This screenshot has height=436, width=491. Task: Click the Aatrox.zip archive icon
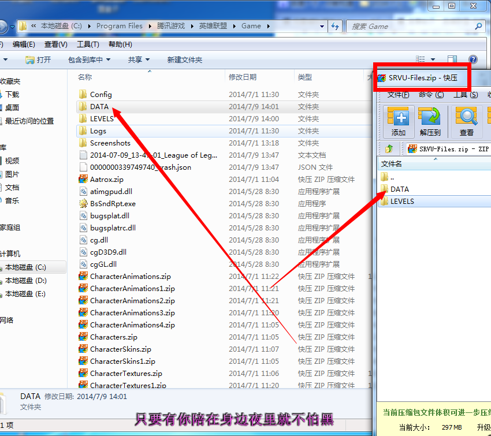(x=83, y=180)
